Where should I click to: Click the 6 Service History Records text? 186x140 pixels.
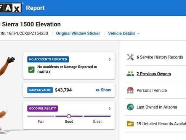(x=160, y=57)
